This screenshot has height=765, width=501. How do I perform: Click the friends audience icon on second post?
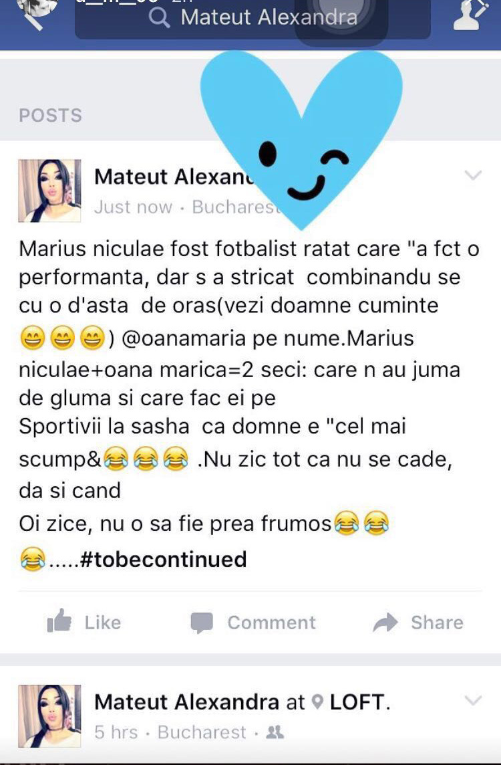(275, 732)
